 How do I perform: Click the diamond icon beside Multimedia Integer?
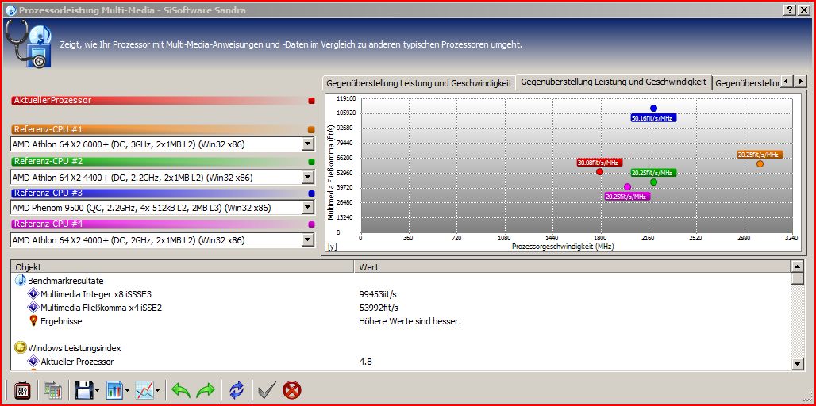(x=33, y=294)
